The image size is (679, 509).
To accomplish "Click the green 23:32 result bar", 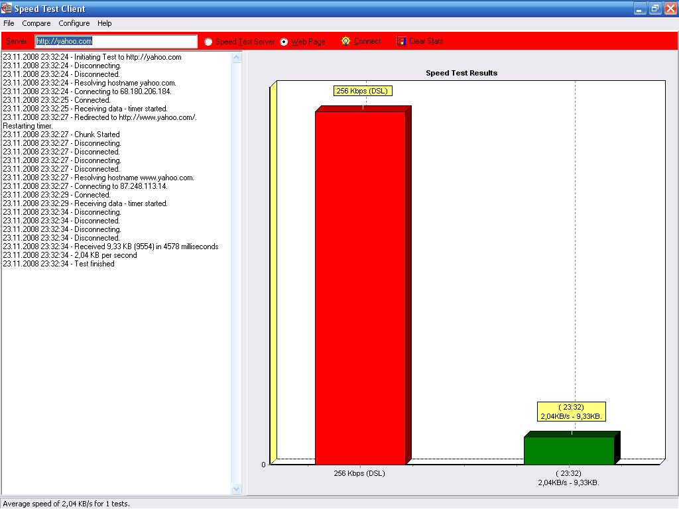I will tap(569, 451).
